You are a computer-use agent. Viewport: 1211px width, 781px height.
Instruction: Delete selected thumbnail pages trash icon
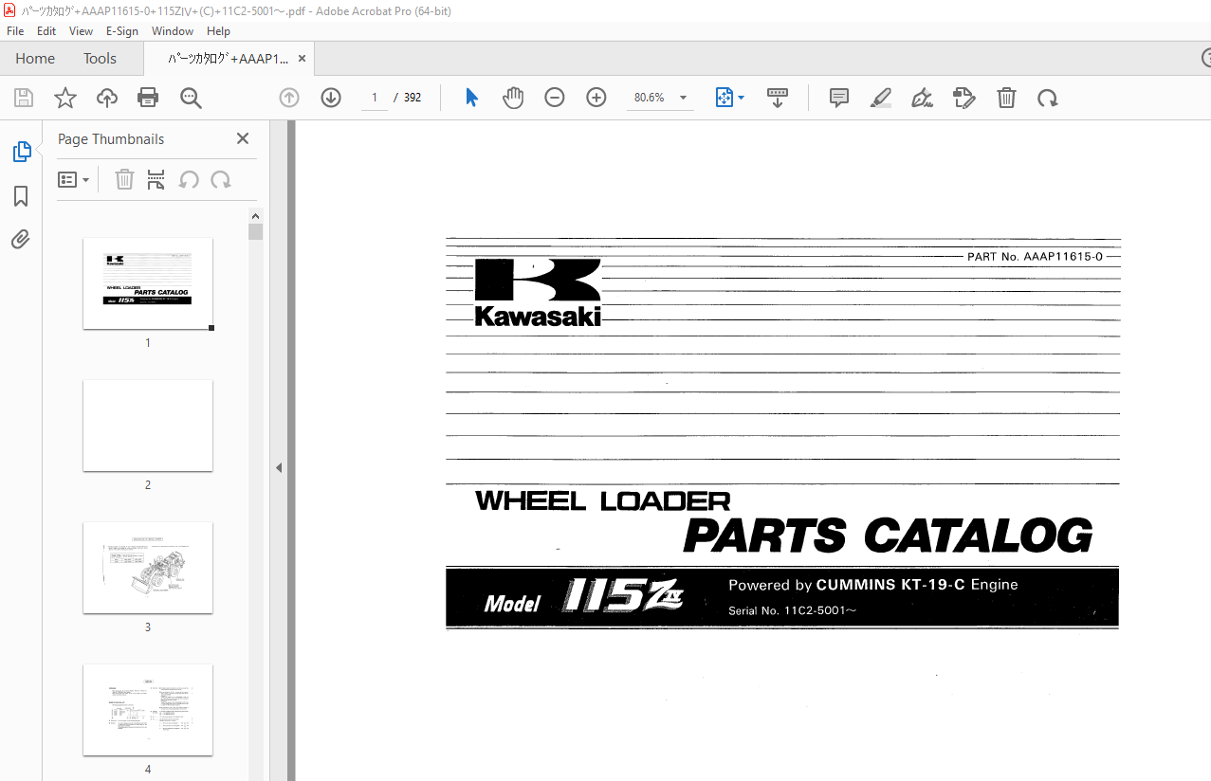tap(124, 179)
